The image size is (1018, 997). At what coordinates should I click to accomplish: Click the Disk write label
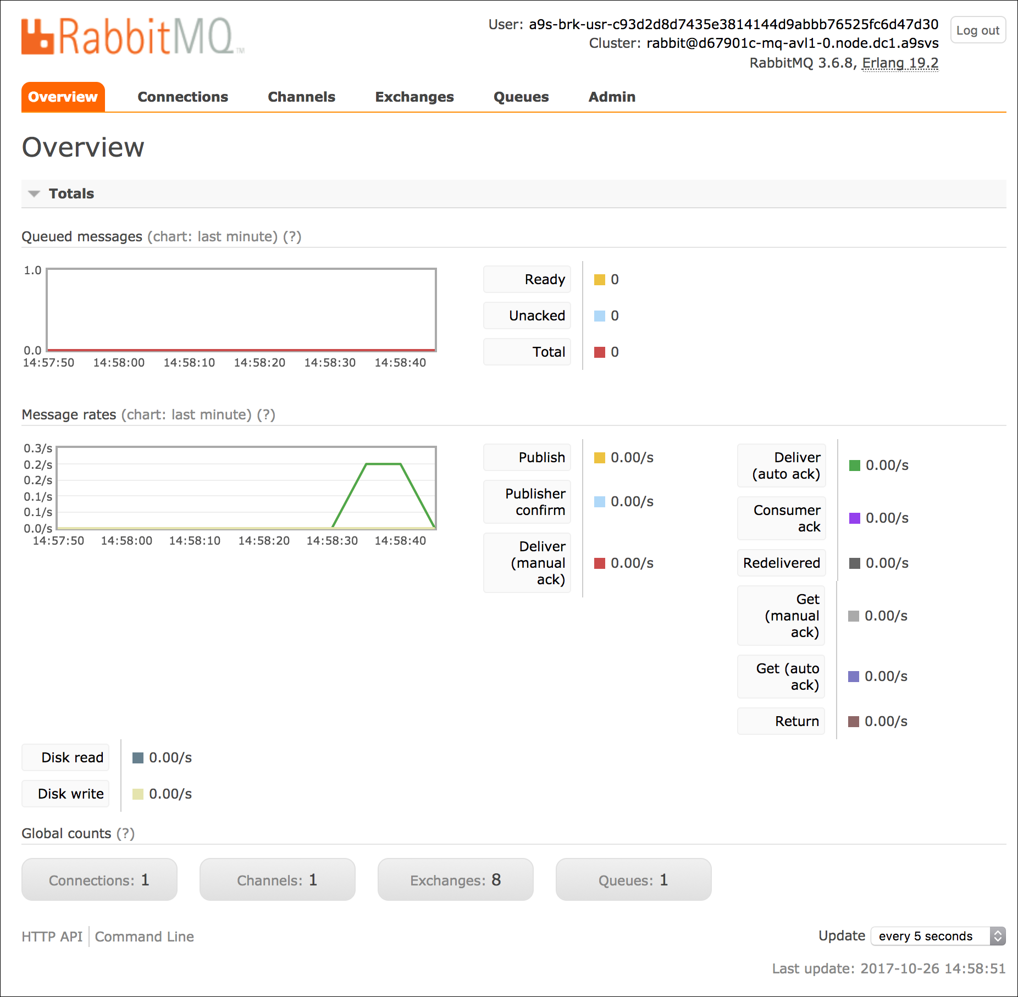click(65, 794)
